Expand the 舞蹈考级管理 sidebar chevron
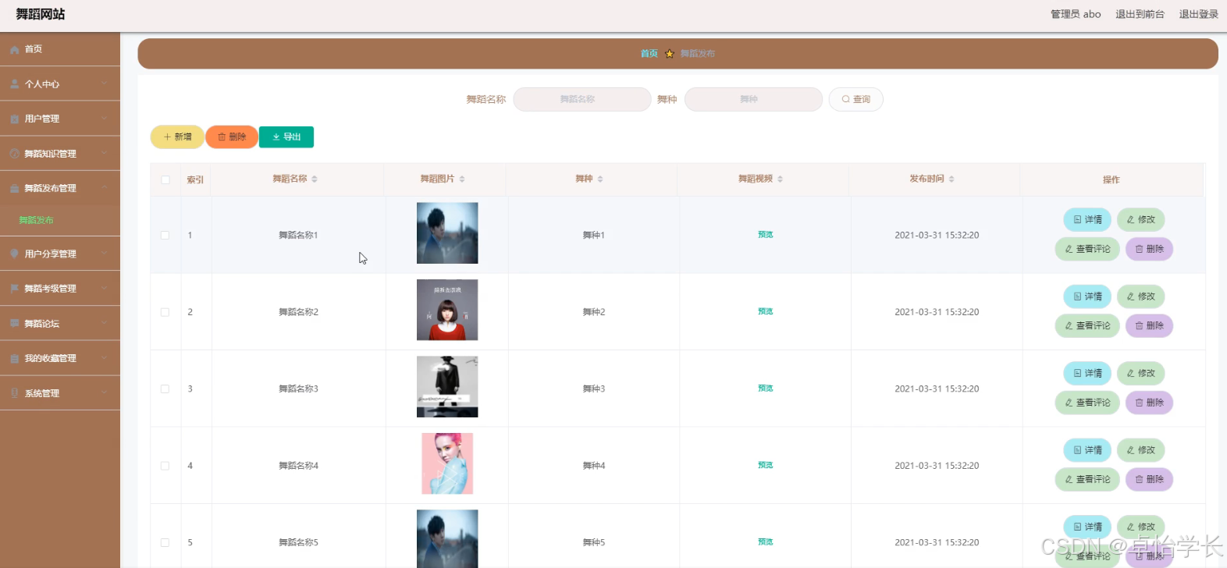This screenshot has width=1227, height=568. 105,289
